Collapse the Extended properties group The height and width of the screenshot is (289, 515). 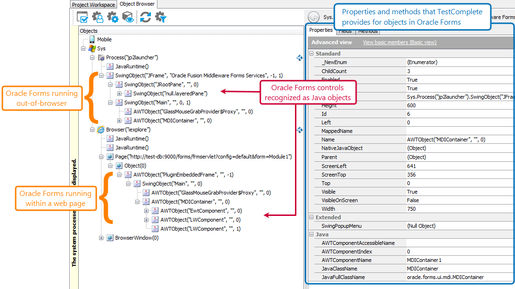click(x=312, y=217)
